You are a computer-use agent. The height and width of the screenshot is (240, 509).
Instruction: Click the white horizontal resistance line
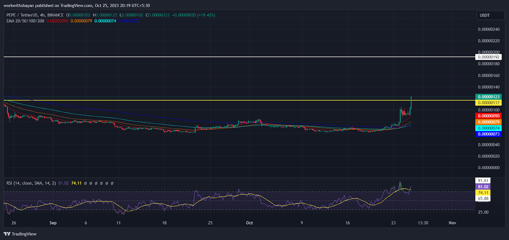click(223, 57)
